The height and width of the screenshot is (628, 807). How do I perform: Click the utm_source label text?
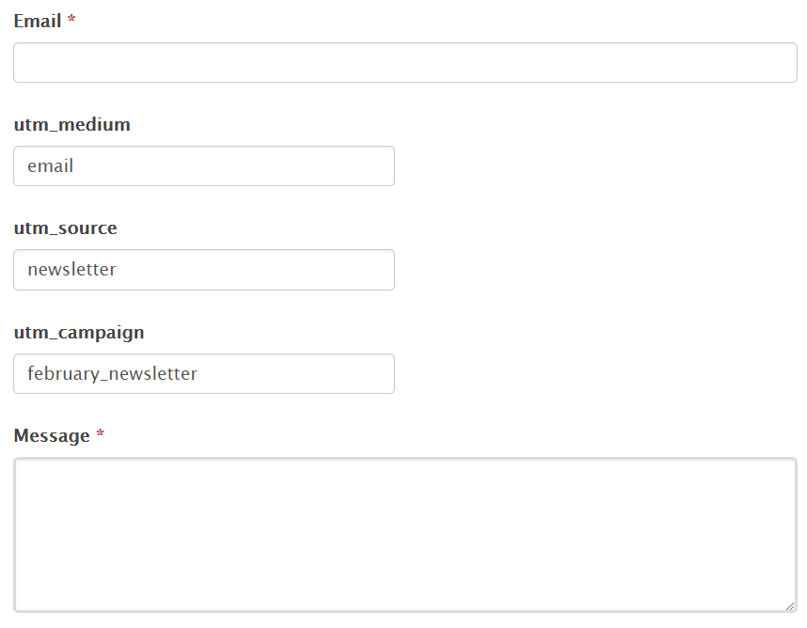65,228
